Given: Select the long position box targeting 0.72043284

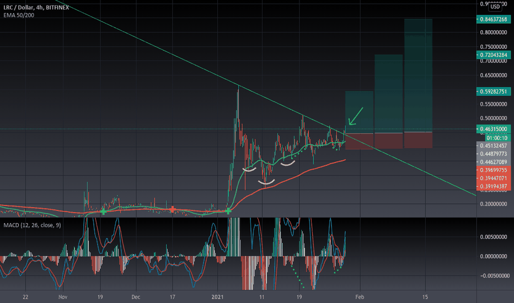Looking at the screenshot, I should pos(389,101).
